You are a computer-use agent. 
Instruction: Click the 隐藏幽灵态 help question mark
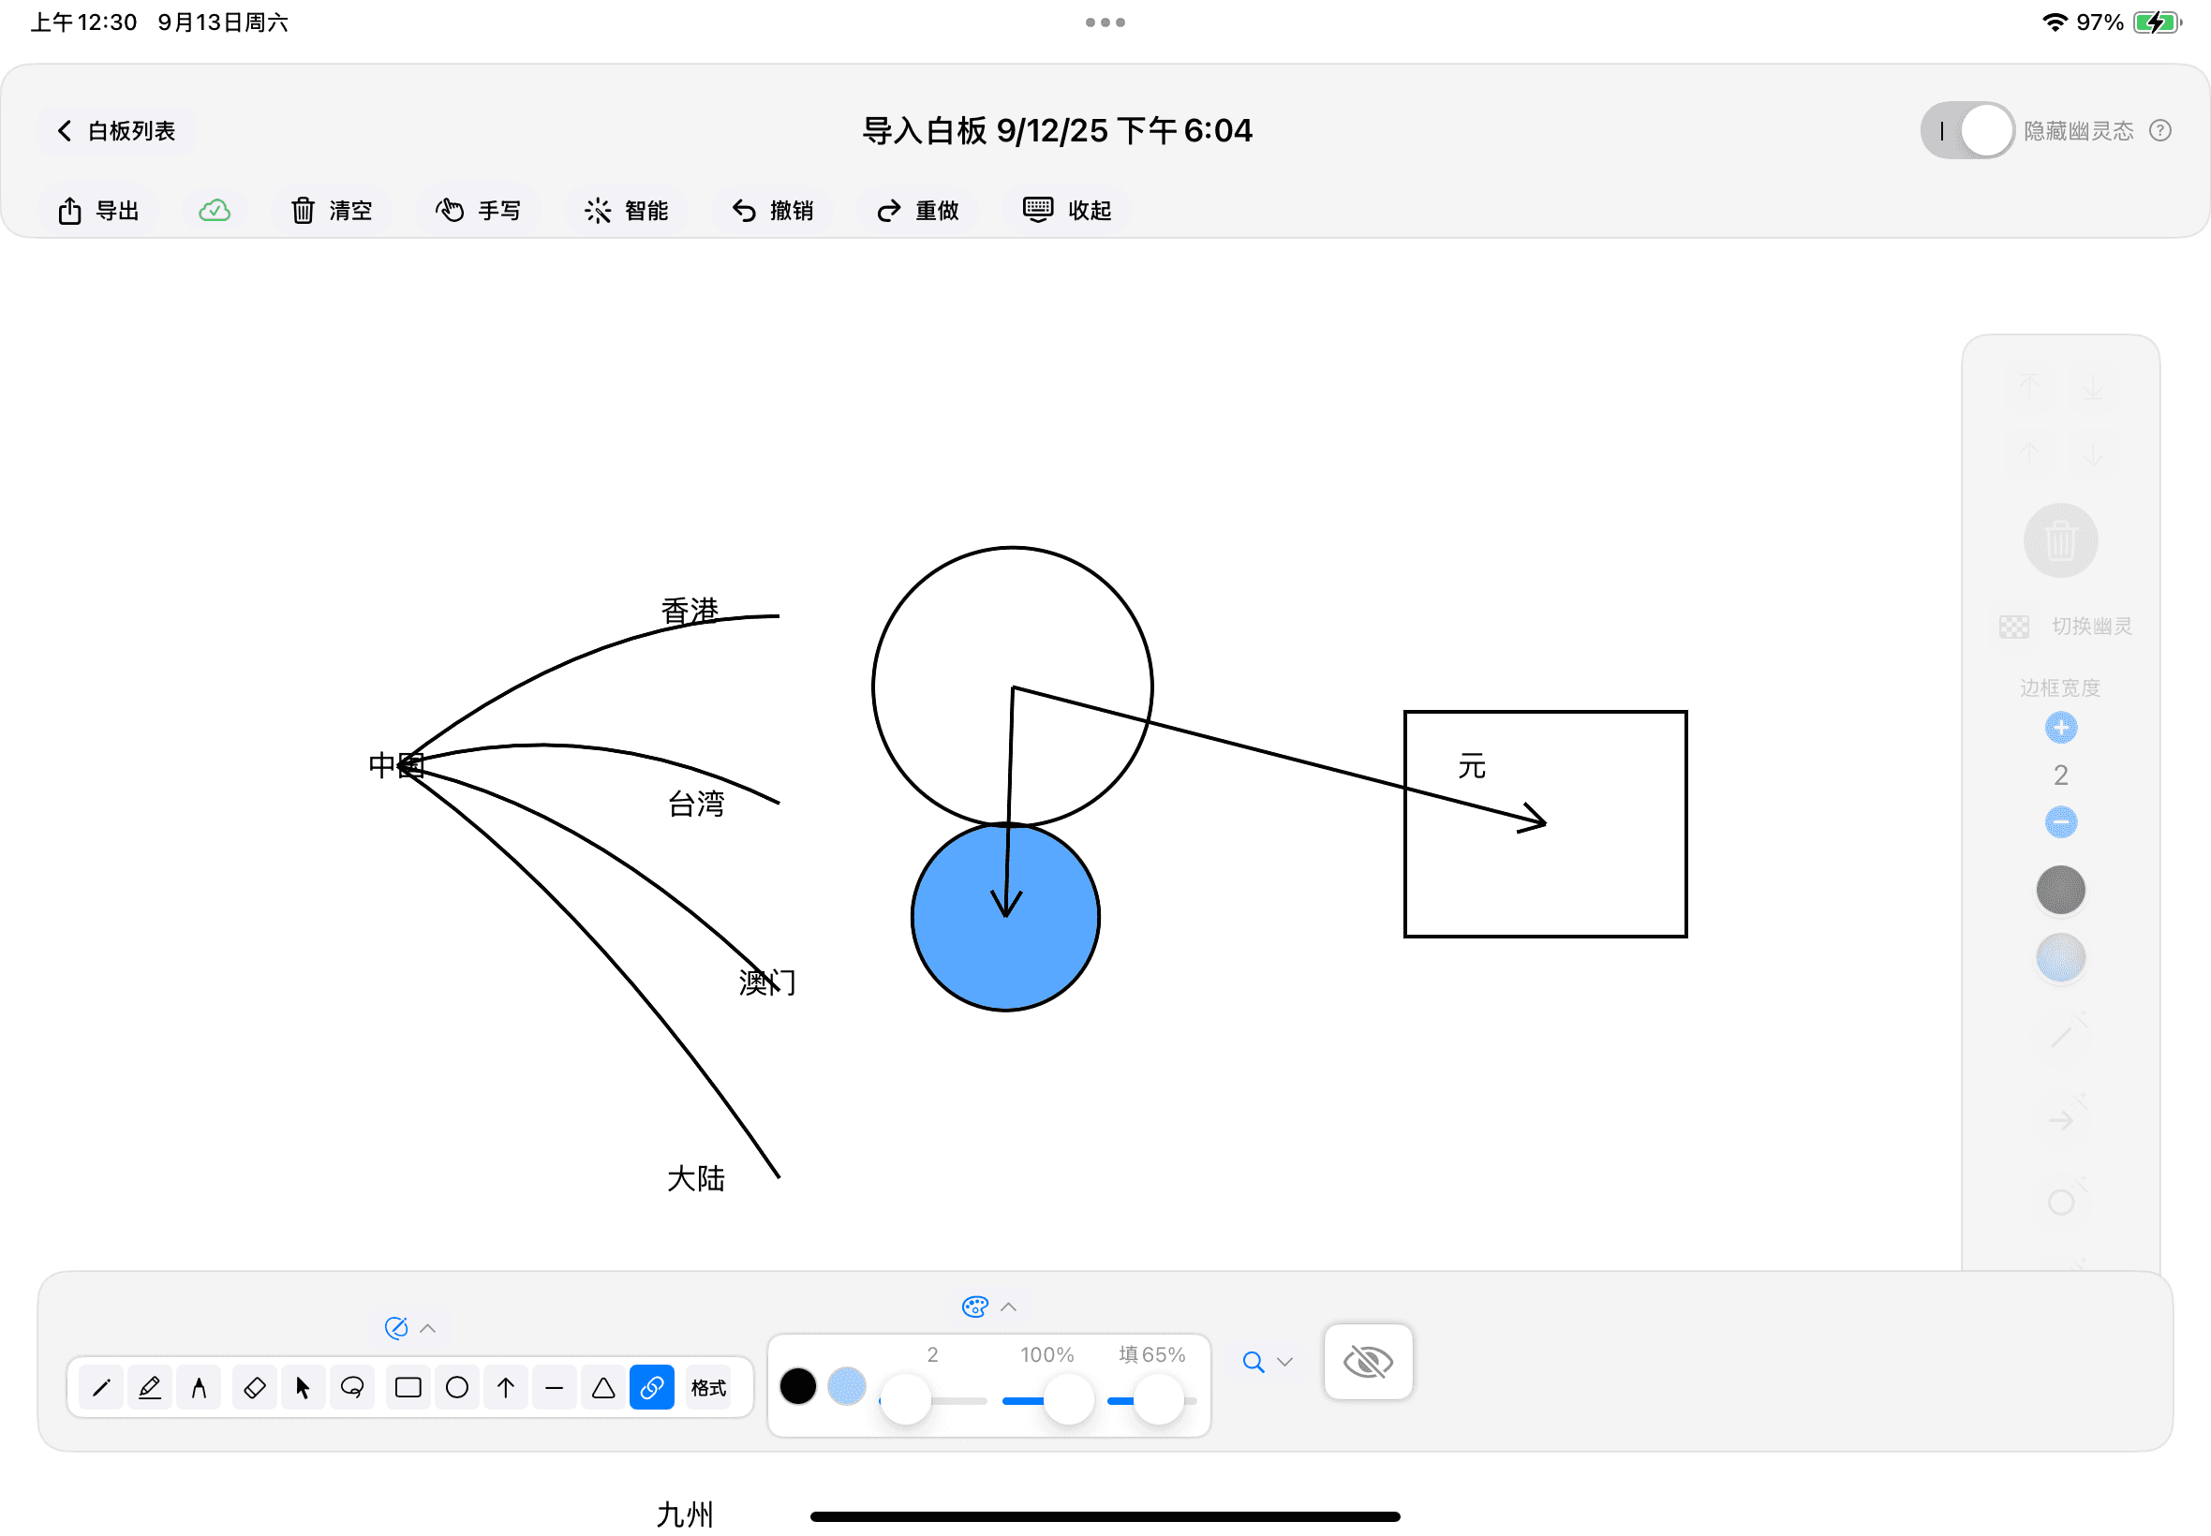tap(2160, 130)
